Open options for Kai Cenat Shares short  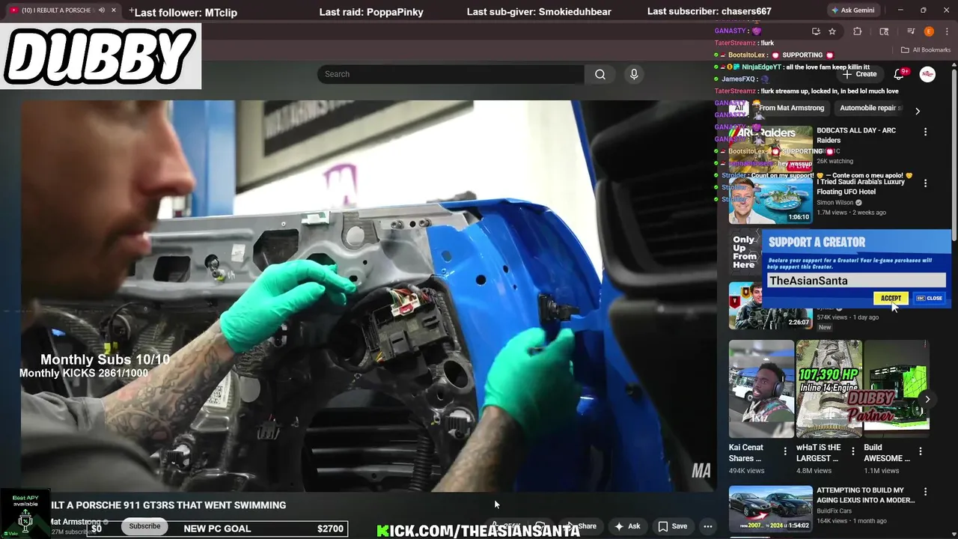[x=785, y=451]
